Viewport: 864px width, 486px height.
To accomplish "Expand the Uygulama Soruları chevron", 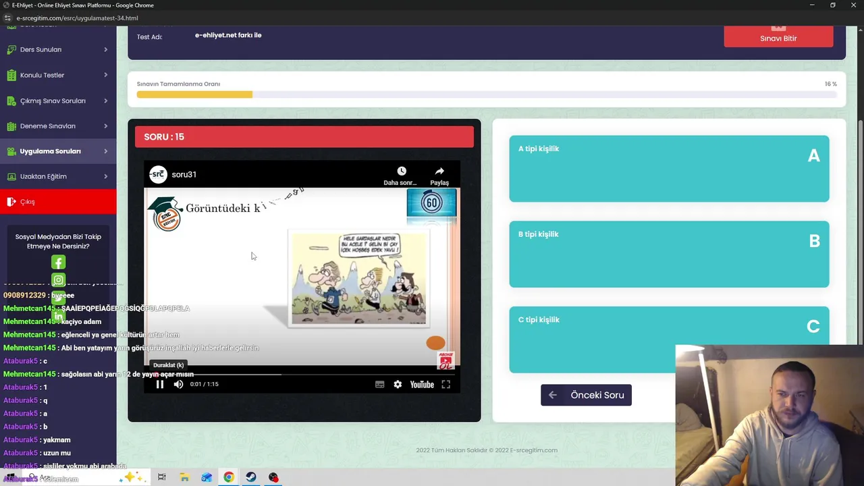I will (105, 151).
